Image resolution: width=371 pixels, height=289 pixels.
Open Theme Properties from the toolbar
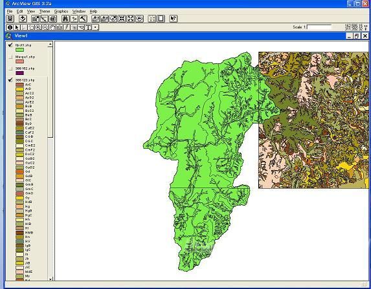point(36,19)
